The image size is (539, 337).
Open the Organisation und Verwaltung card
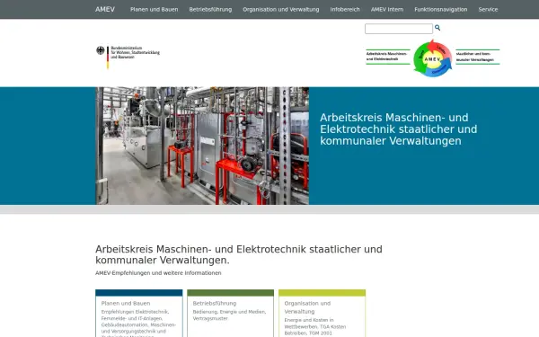click(323, 314)
